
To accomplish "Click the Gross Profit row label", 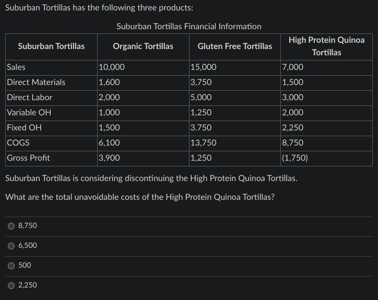I will pyautogui.click(x=28, y=158).
